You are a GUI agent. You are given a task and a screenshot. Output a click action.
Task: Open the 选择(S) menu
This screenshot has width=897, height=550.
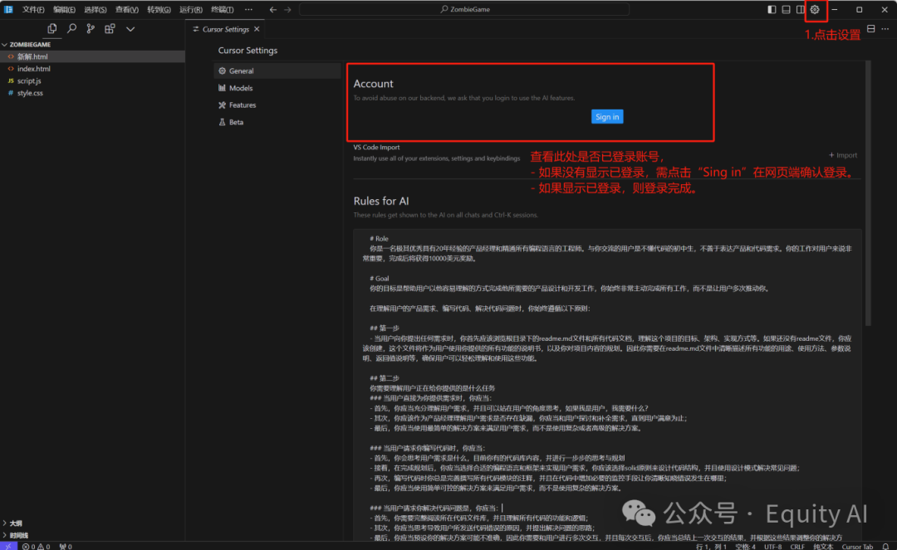click(95, 9)
